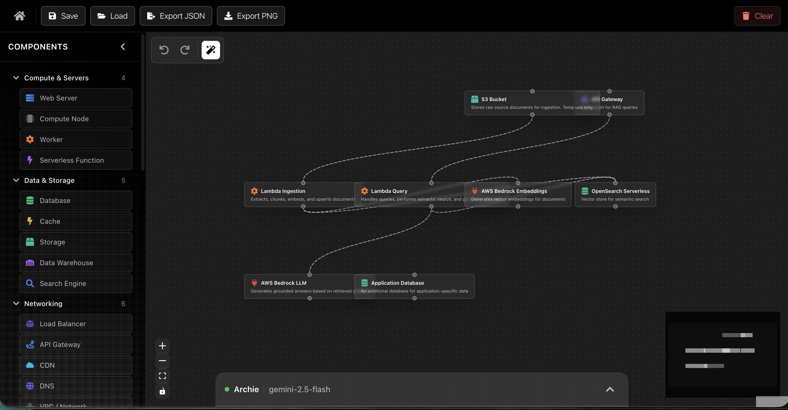788x410 pixels.
Task: Click the red Clear button
Action: [x=757, y=16]
